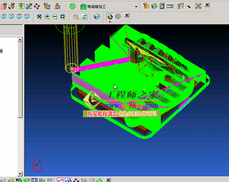
Task: Select the first isometric cube view icon
Action: point(4,17)
